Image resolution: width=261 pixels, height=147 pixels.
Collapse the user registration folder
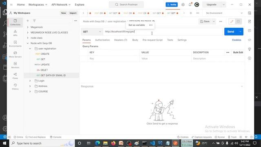coord(30,49)
